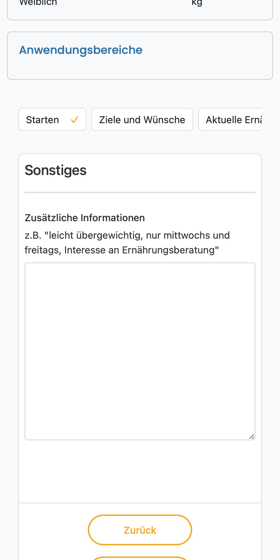280x560 pixels.
Task: Select the Weiblich gender value at the top
Action: pos(38,3)
